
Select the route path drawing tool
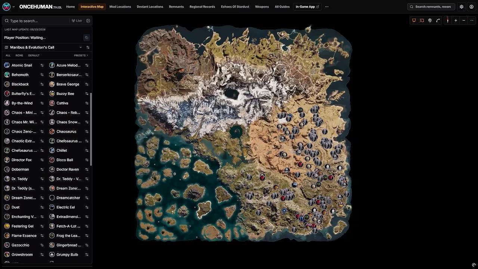point(438,21)
